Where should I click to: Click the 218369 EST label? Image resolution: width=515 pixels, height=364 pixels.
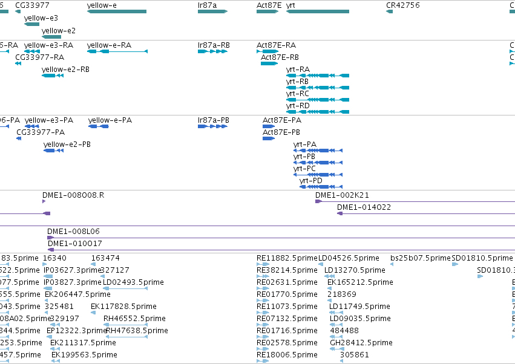pos(342,294)
